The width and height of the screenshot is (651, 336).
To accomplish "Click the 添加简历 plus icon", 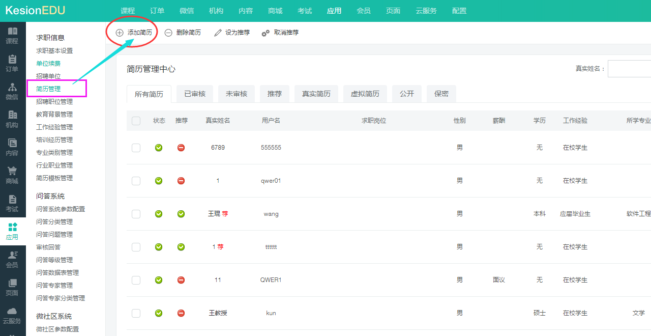I will point(120,33).
